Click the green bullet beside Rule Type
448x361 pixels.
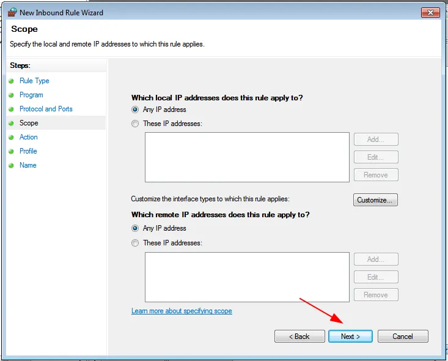coord(11,81)
